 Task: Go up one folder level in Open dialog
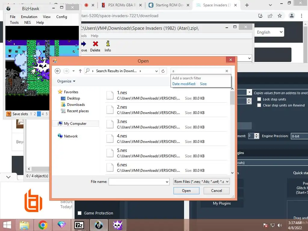[x=80, y=71]
